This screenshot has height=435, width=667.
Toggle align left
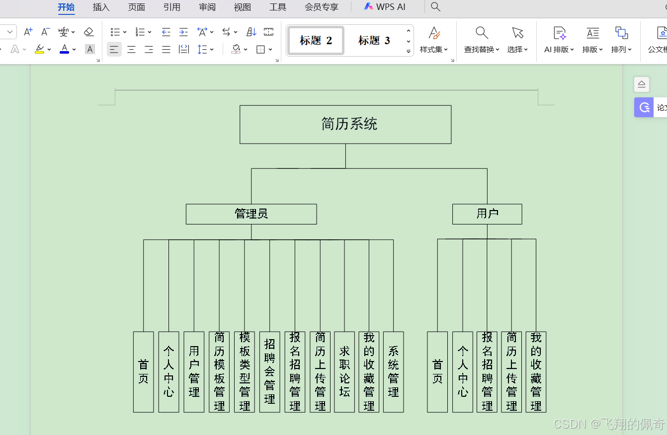pyautogui.click(x=114, y=49)
